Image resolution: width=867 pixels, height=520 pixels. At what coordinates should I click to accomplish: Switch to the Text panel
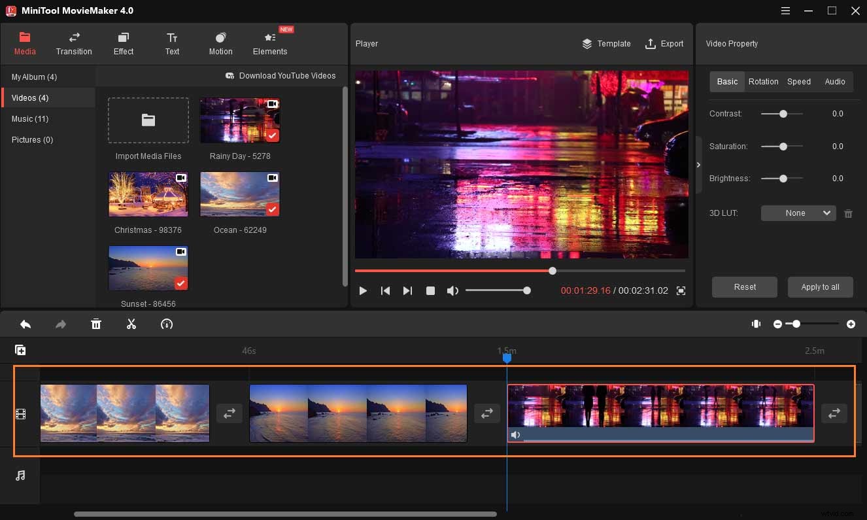171,43
